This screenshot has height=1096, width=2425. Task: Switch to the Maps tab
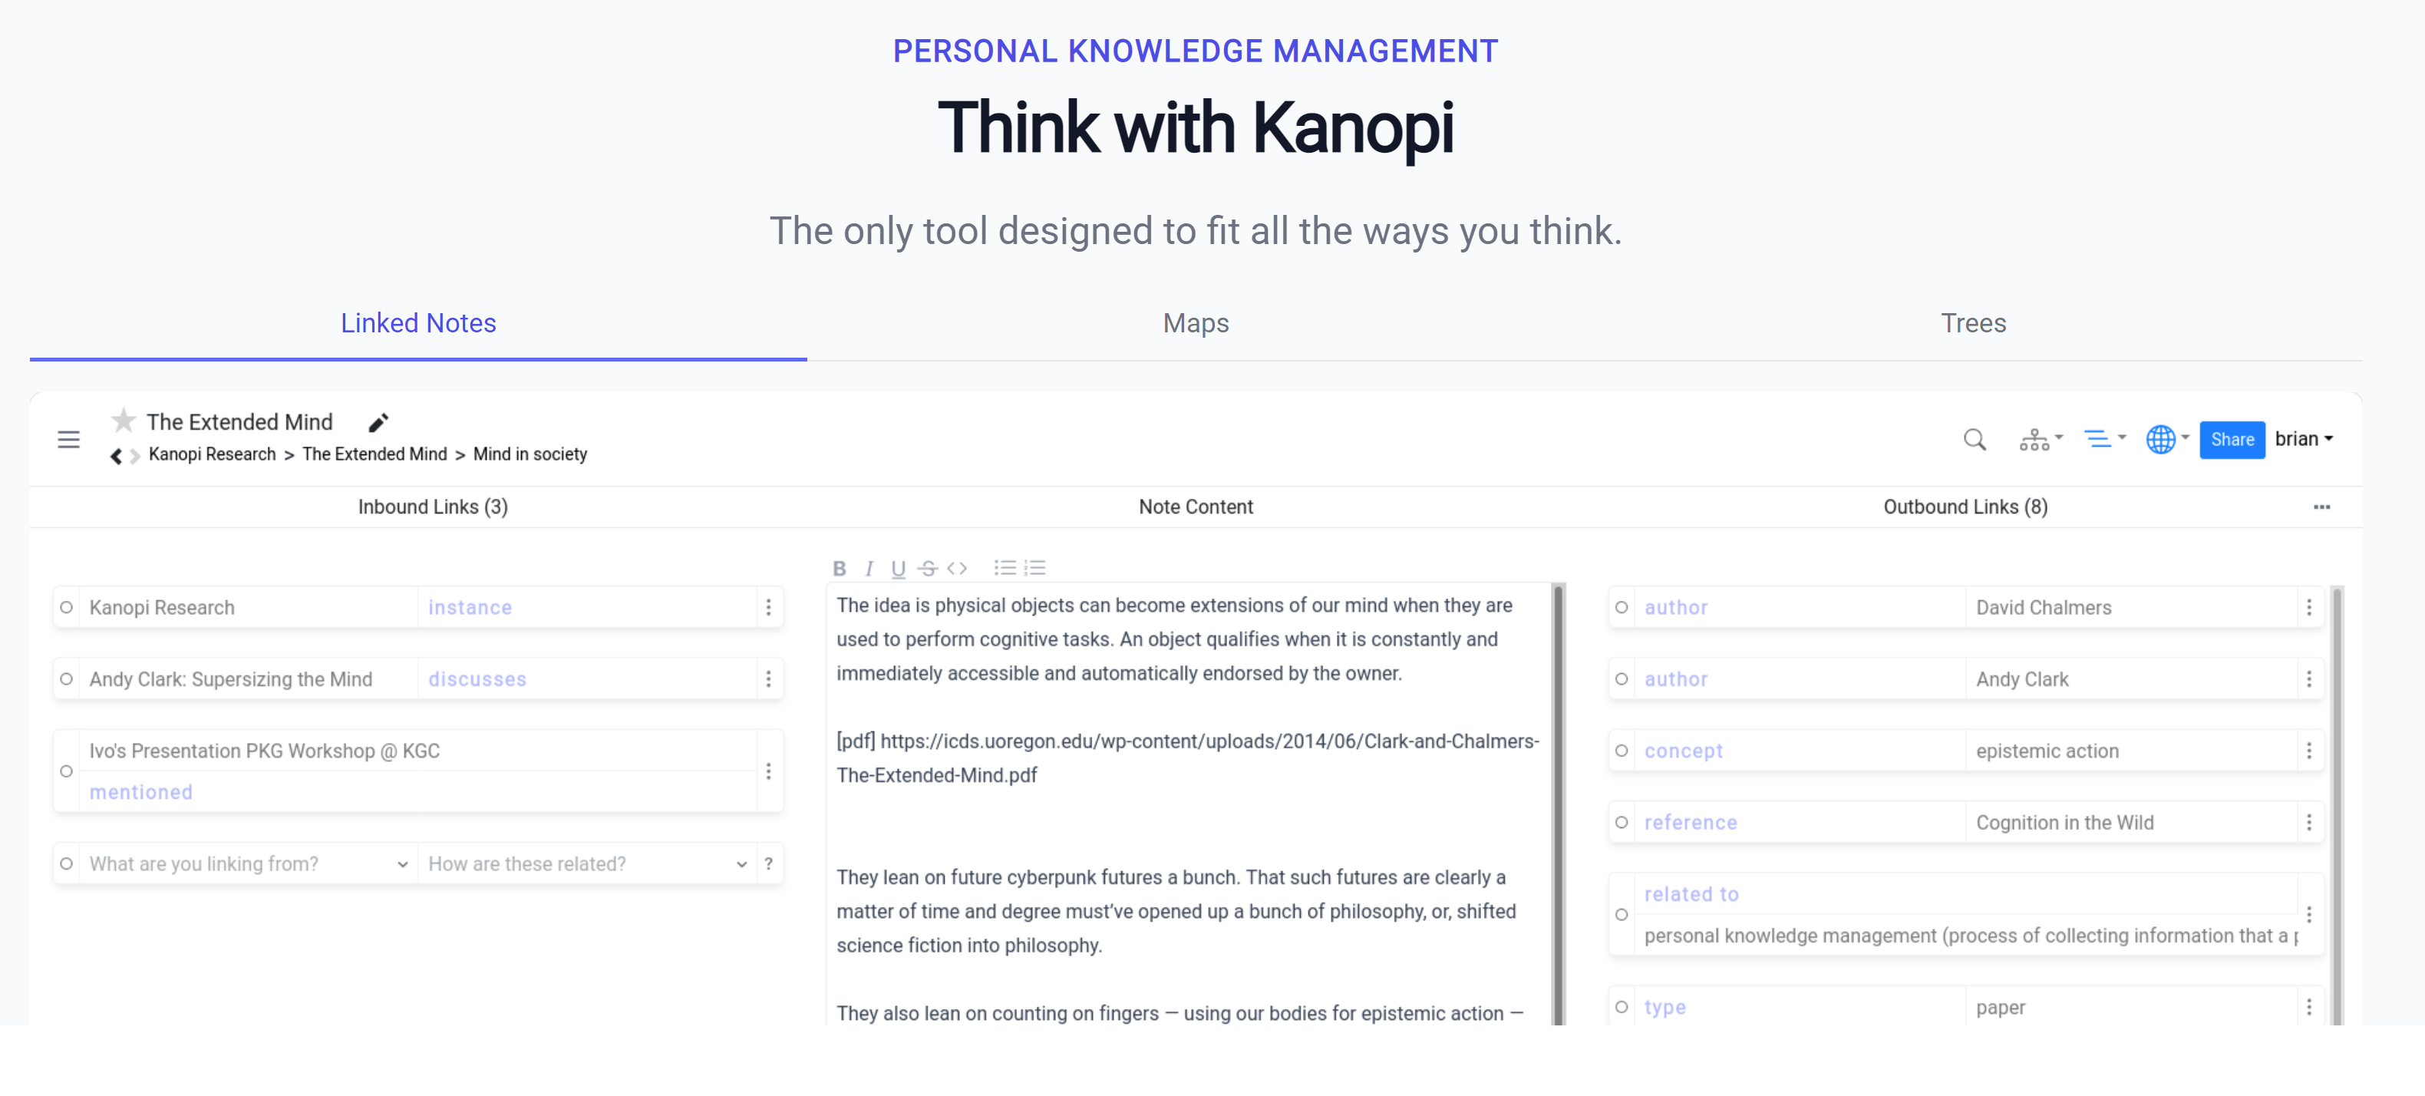pyautogui.click(x=1196, y=323)
